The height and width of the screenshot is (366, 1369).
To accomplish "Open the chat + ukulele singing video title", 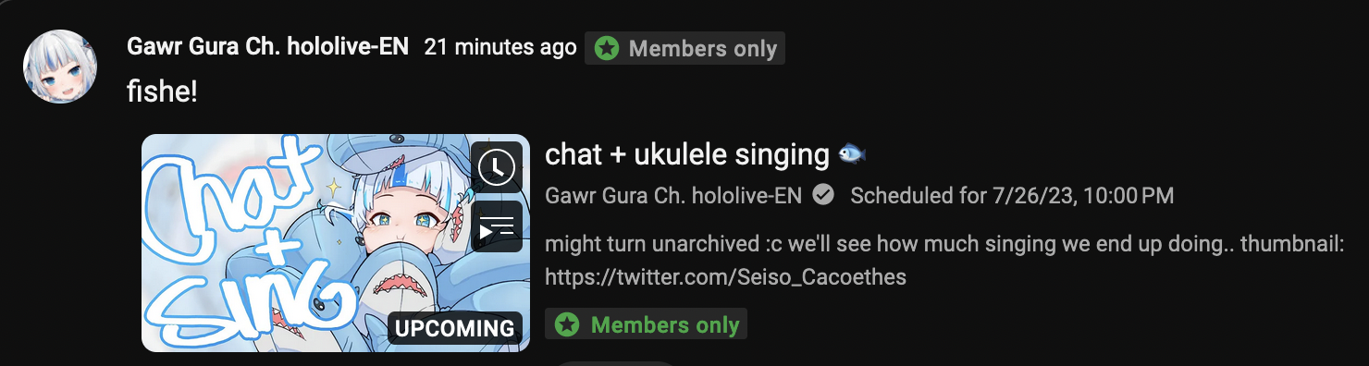I will (687, 154).
